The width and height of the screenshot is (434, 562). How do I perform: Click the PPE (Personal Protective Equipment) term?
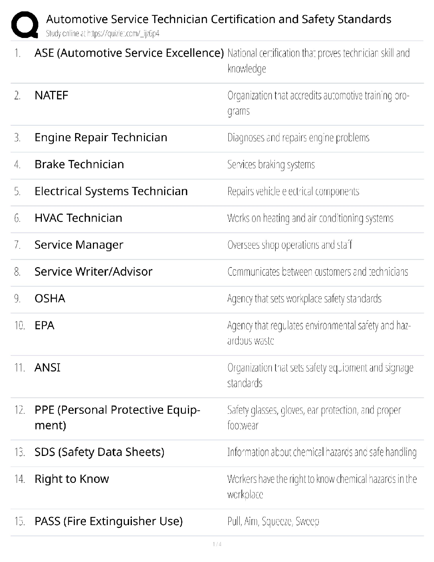[x=117, y=417]
